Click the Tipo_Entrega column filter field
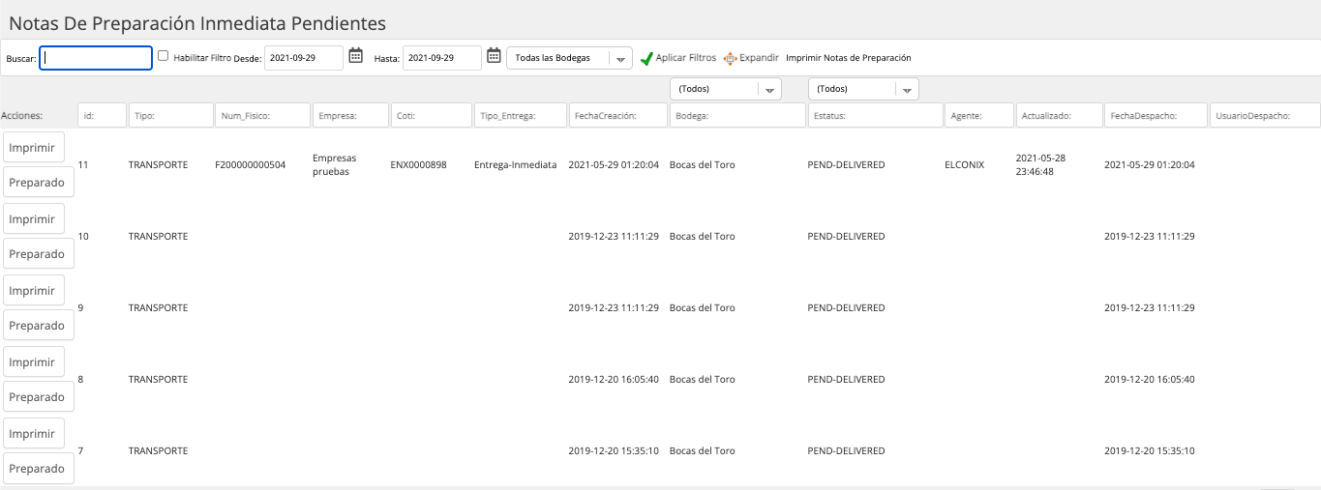1321x490 pixels. click(520, 115)
